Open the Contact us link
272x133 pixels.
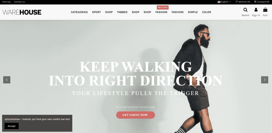(x=19, y=2)
